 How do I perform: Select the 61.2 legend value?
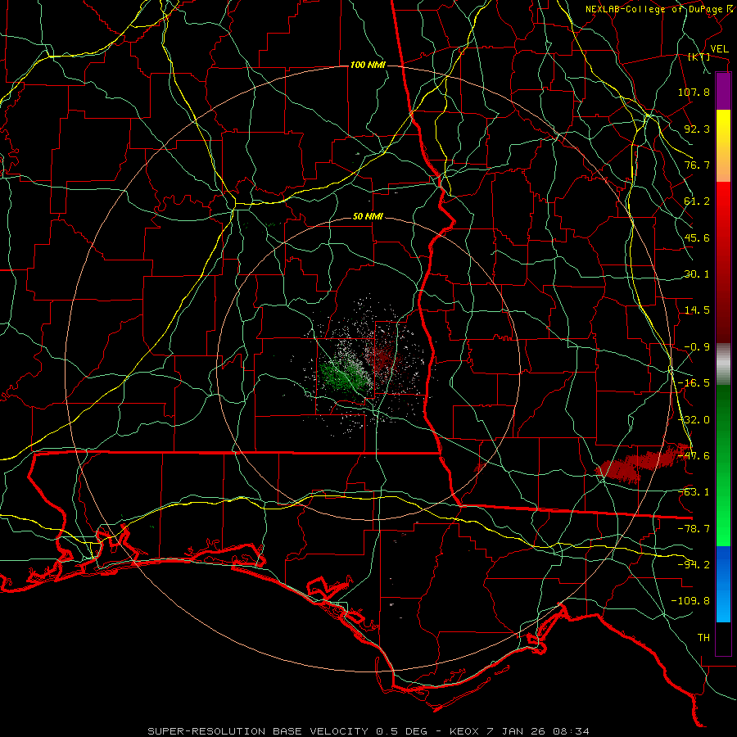point(697,201)
